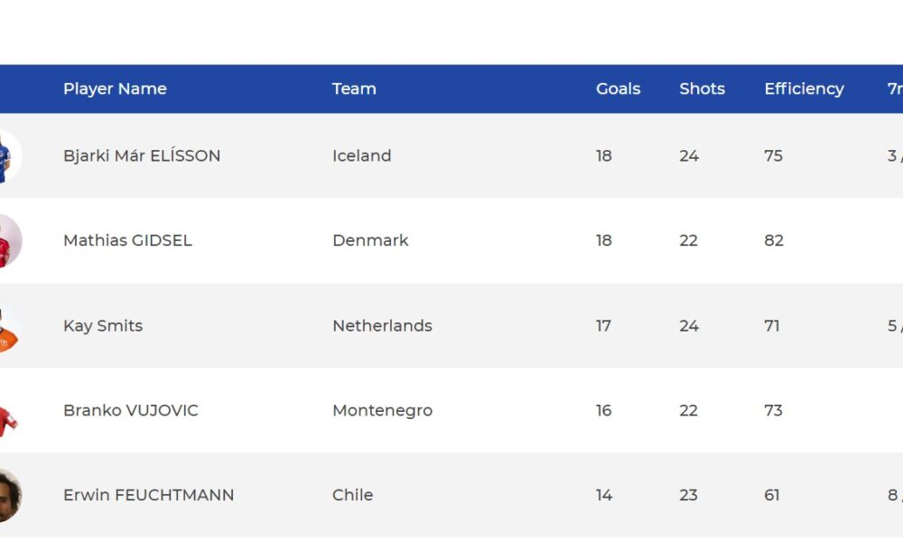This screenshot has width=903, height=542.
Task: Click Mathias Gidsel's player photo
Action: click(10, 241)
